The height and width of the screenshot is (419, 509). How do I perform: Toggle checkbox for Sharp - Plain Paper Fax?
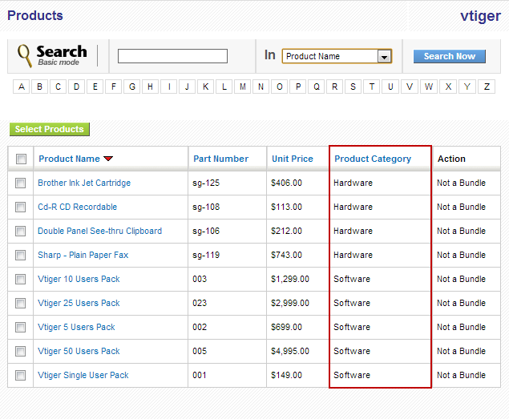(21, 255)
